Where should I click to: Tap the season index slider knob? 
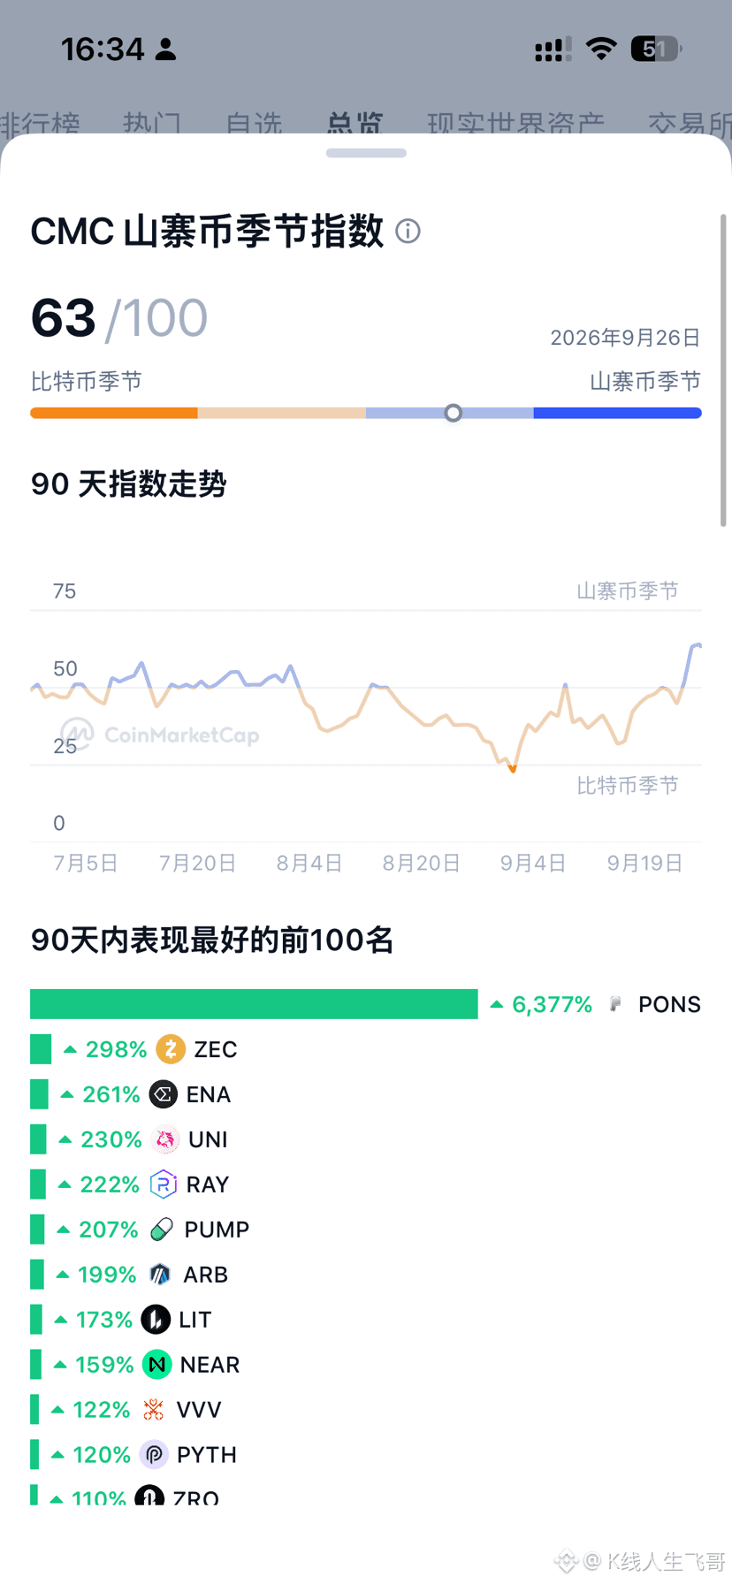pyautogui.click(x=454, y=413)
